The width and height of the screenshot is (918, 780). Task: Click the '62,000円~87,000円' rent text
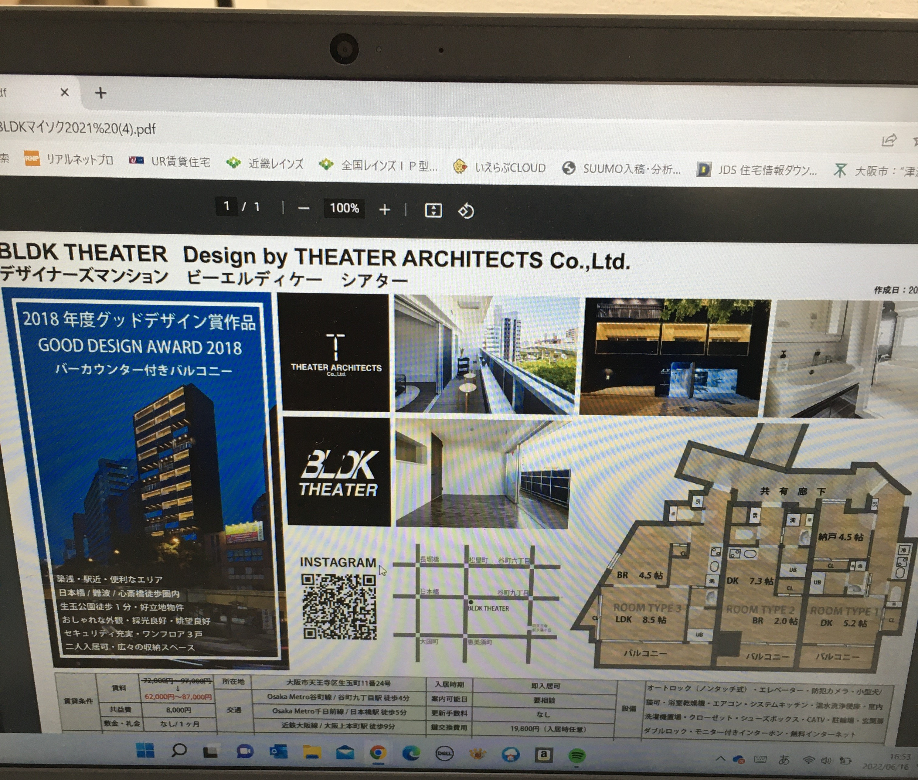coord(178,697)
